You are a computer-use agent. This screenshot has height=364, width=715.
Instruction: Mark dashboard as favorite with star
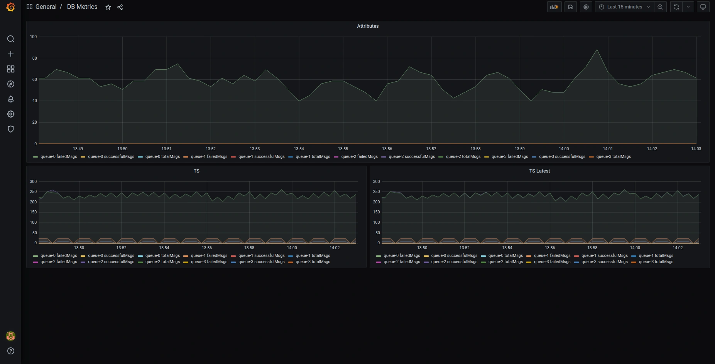point(108,7)
